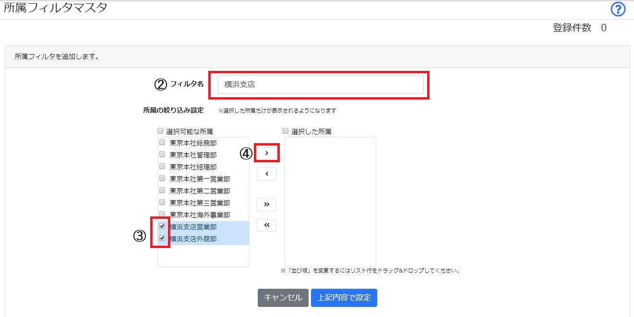
Task: Move all departments right with double arrow
Action: click(267, 204)
